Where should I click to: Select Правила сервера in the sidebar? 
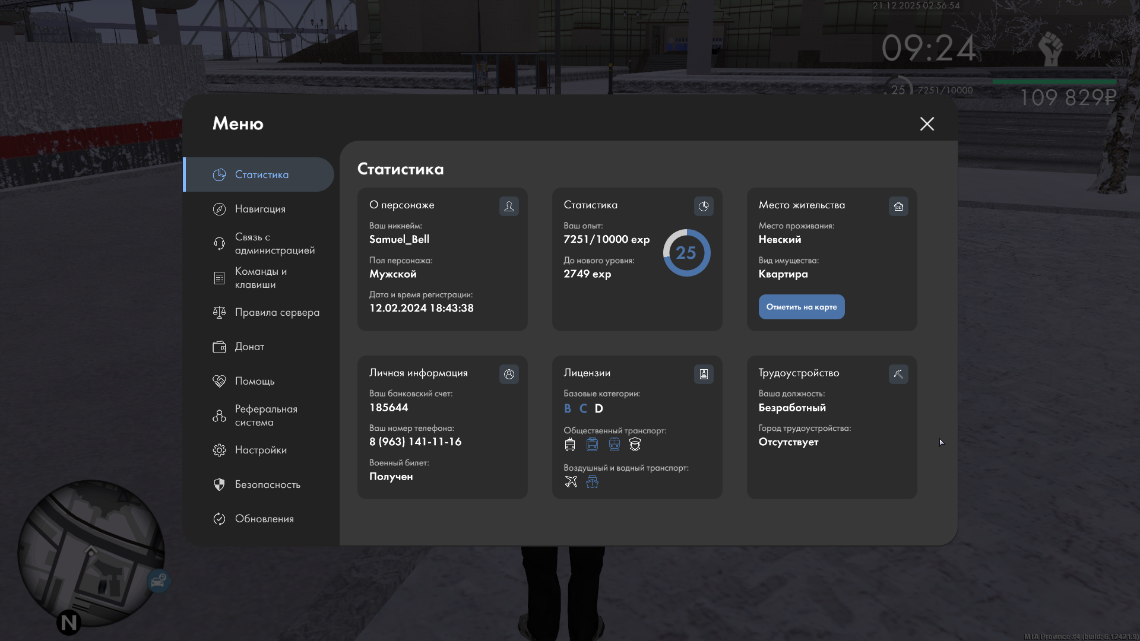click(277, 312)
